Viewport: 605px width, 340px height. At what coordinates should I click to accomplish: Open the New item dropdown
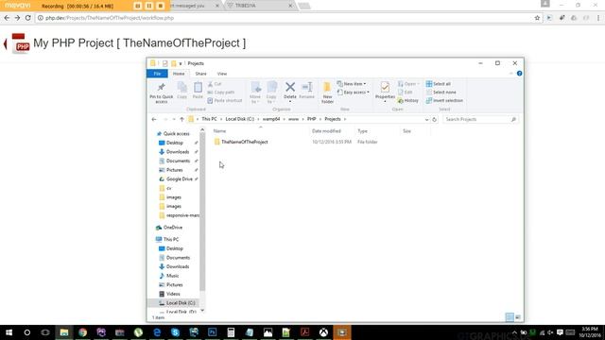352,84
